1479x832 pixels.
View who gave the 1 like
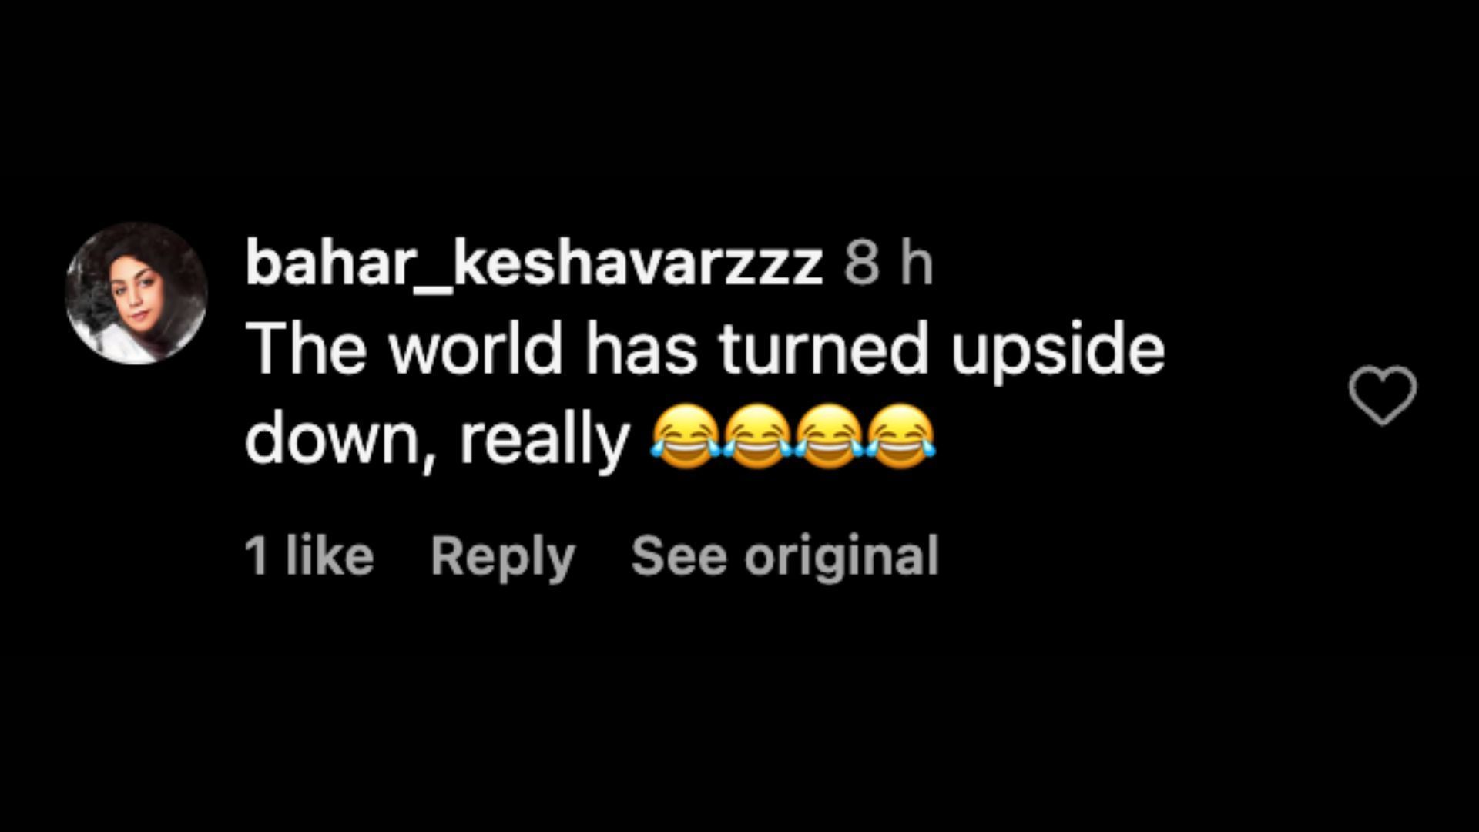point(309,555)
